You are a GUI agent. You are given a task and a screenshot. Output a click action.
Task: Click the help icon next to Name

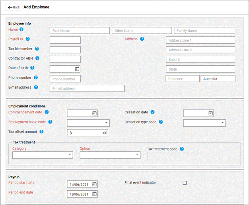coord(21,29)
